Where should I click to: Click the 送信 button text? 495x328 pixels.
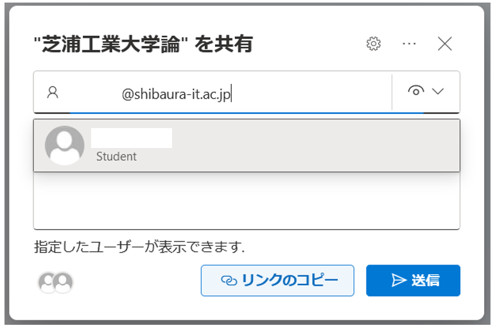pyautogui.click(x=425, y=280)
